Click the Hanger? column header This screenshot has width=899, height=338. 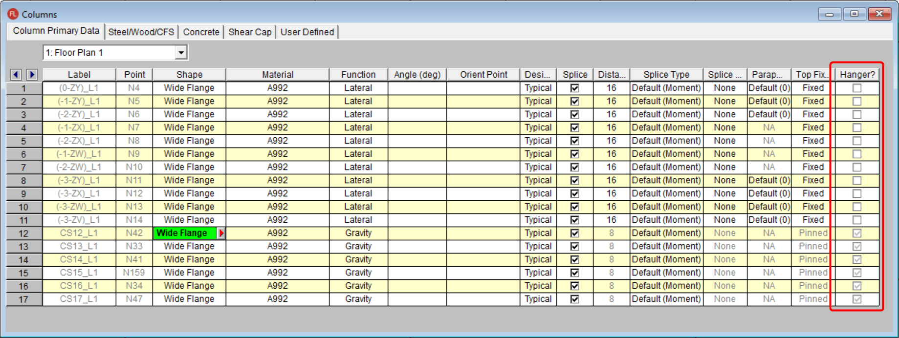tap(857, 75)
